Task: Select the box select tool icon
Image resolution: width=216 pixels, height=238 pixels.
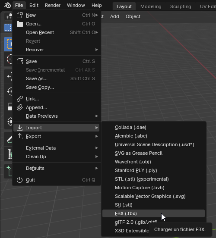Action: [8, 28]
